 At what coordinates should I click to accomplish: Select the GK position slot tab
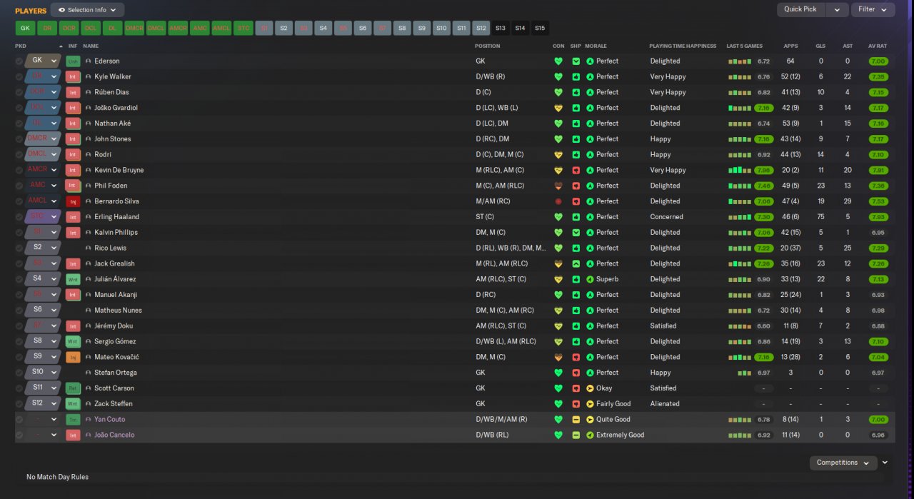click(25, 29)
